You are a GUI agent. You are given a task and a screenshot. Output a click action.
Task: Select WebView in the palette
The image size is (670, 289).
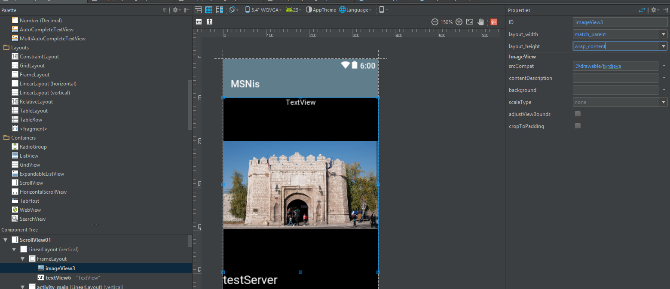tap(27, 210)
